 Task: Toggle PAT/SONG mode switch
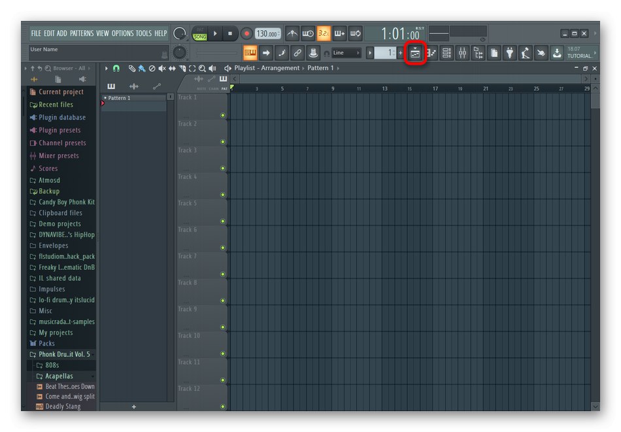[199, 33]
